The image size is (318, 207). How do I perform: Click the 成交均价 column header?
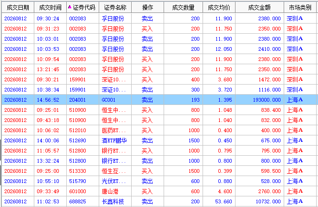219,7
